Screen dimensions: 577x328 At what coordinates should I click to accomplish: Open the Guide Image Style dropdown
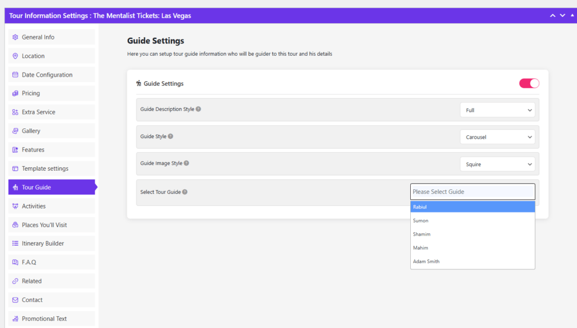pos(498,163)
